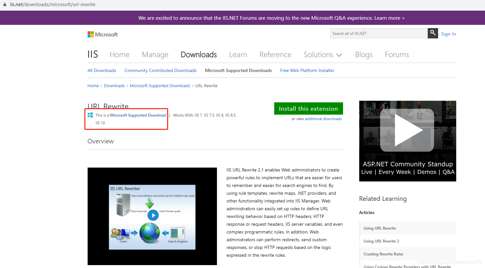Click the blue Microsoft Supported Download link
485x268 pixels.
[138, 115]
